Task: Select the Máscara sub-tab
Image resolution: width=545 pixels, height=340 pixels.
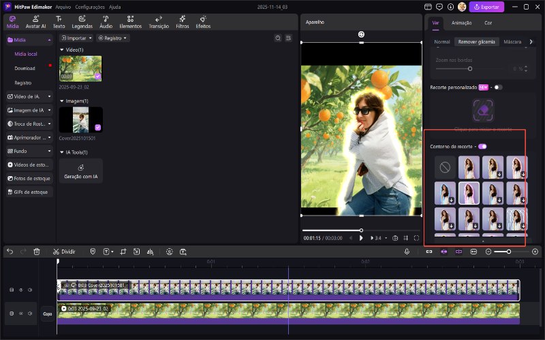Action: pos(512,41)
